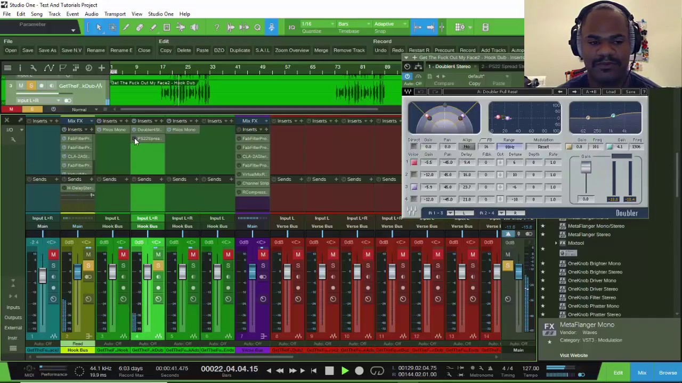Image resolution: width=682 pixels, height=383 pixels.
Task: Click the wrench track options icon
Action: [x=34, y=68]
